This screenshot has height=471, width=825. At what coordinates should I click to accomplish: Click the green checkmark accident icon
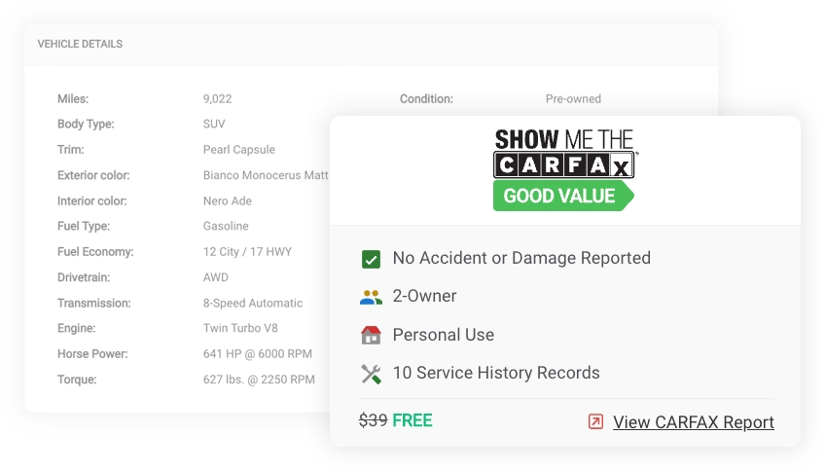[371, 259]
